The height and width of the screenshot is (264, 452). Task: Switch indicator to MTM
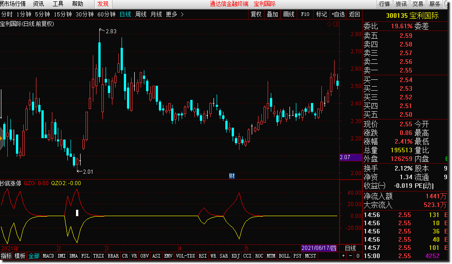(271, 256)
